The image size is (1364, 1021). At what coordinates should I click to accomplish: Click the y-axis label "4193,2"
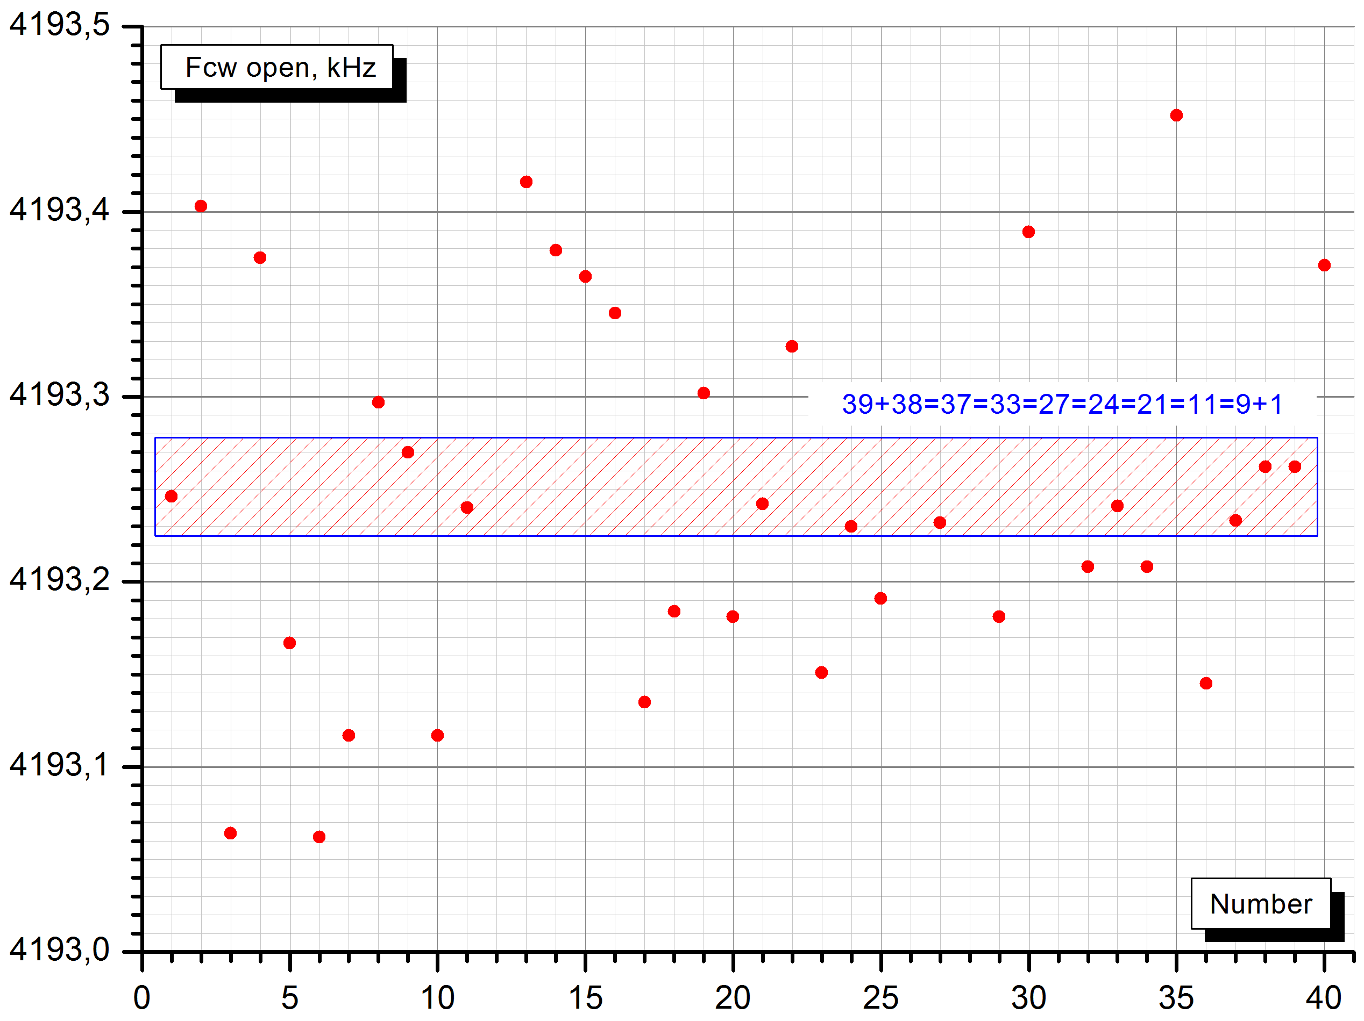(x=59, y=580)
